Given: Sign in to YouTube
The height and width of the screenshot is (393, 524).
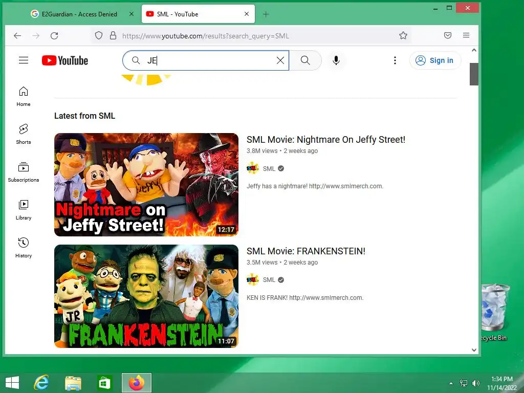Looking at the screenshot, I should tap(435, 60).
